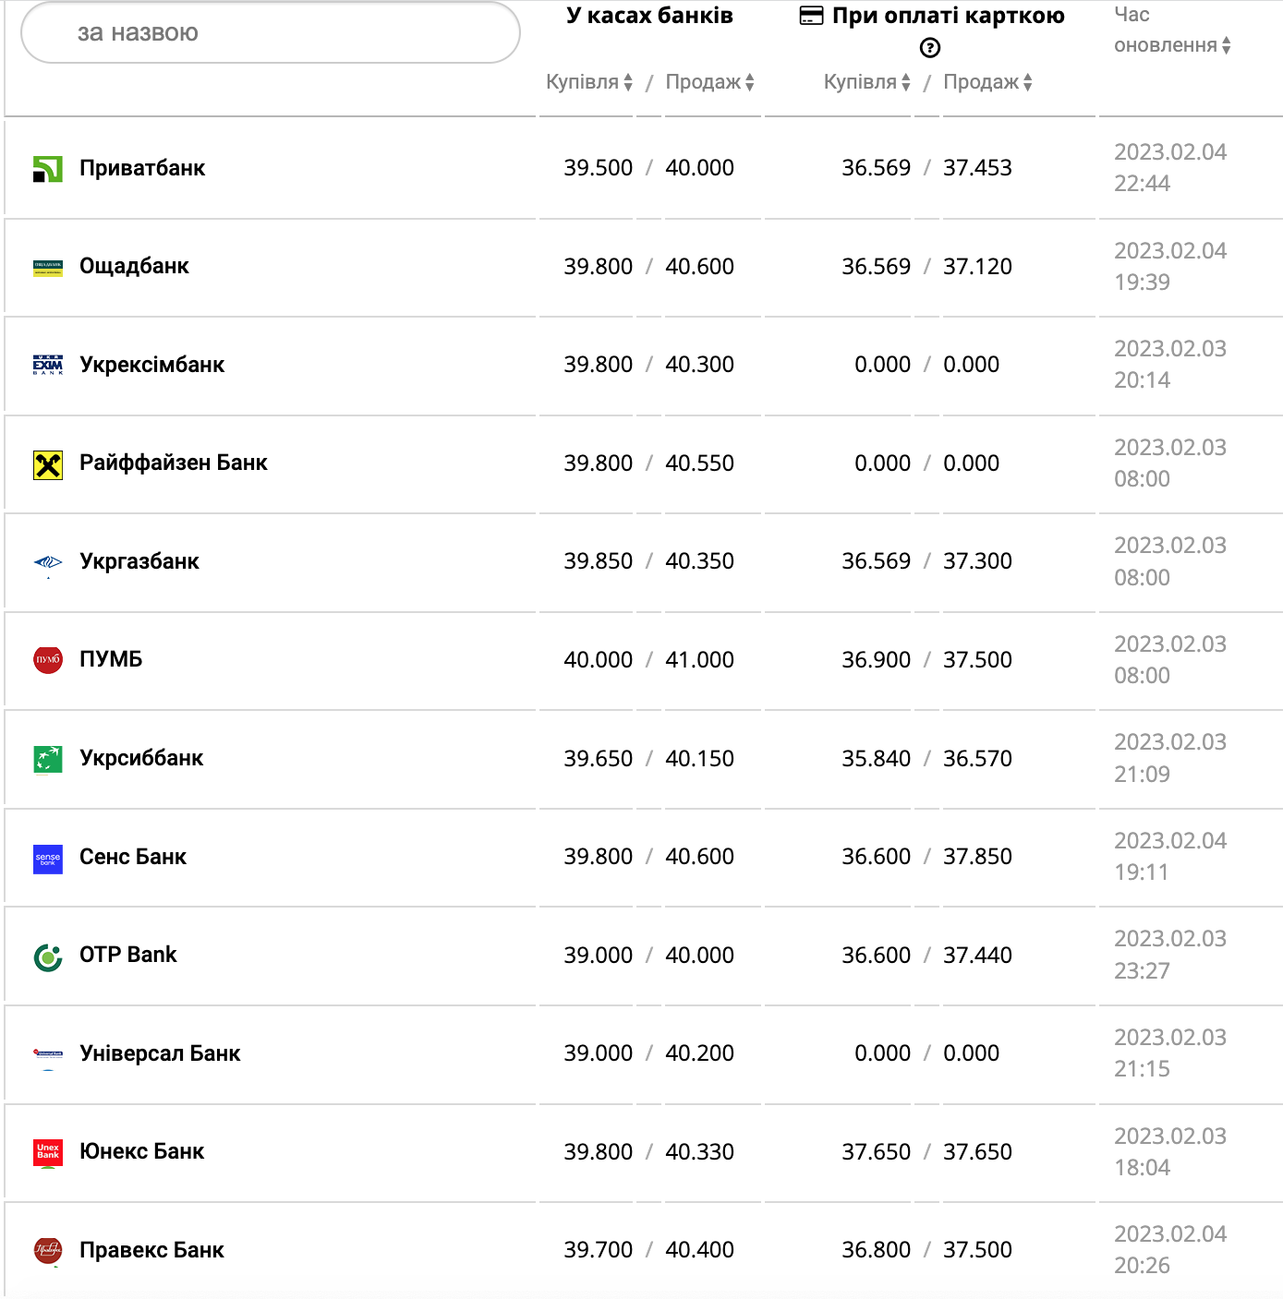Screen dimensions: 1283x1299
Task: Sort by Час оновлення column
Action: point(1172,45)
